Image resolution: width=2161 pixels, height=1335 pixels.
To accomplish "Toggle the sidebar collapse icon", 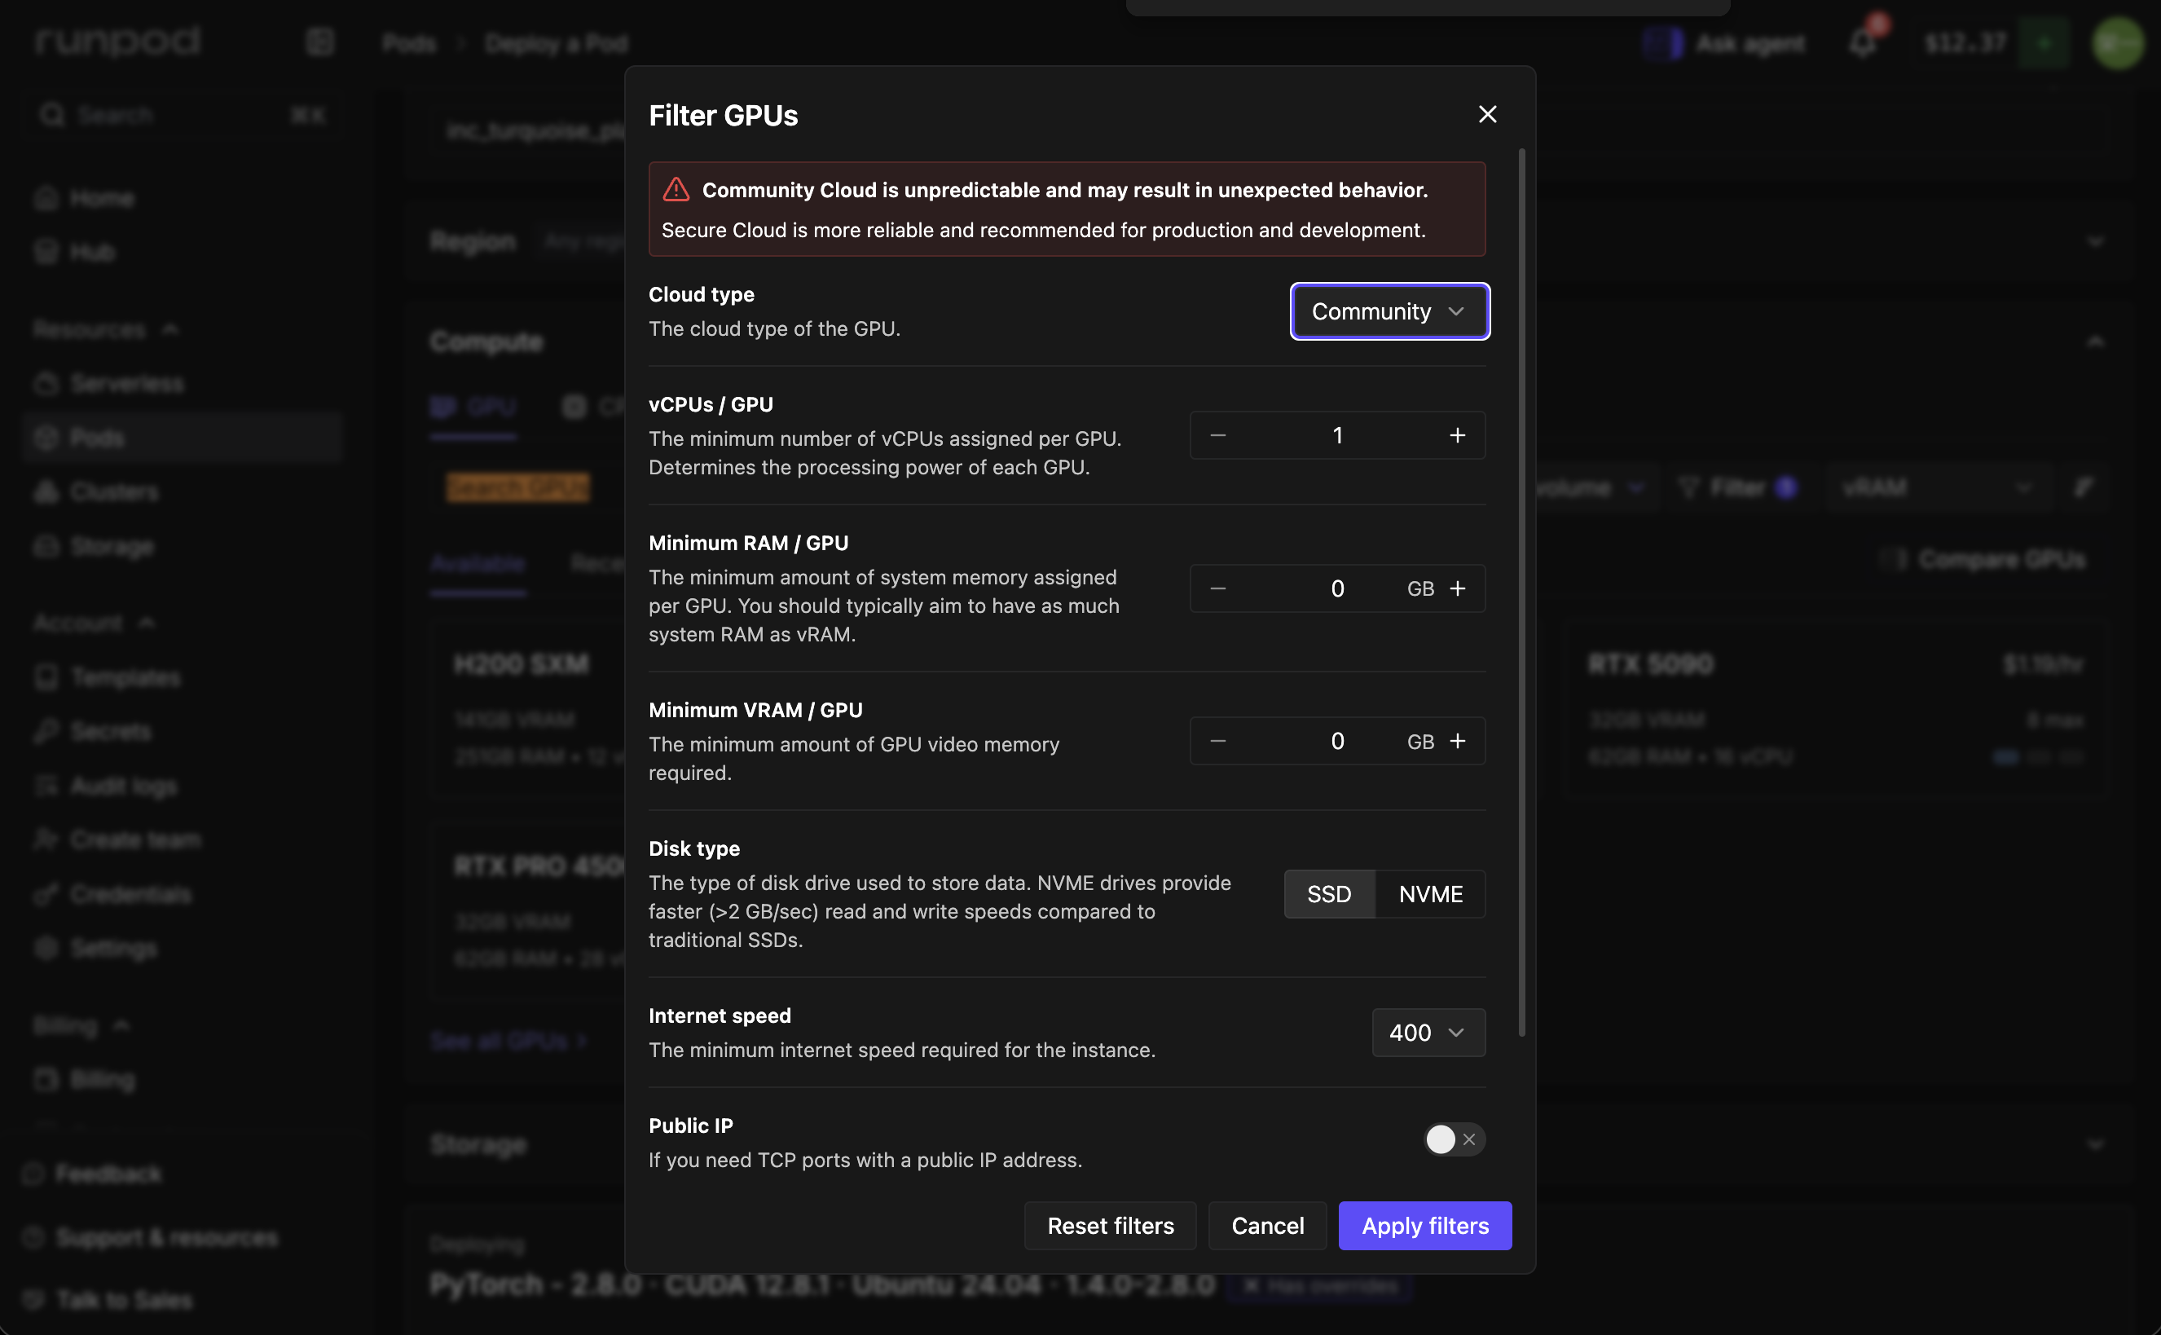I will pos(319,42).
